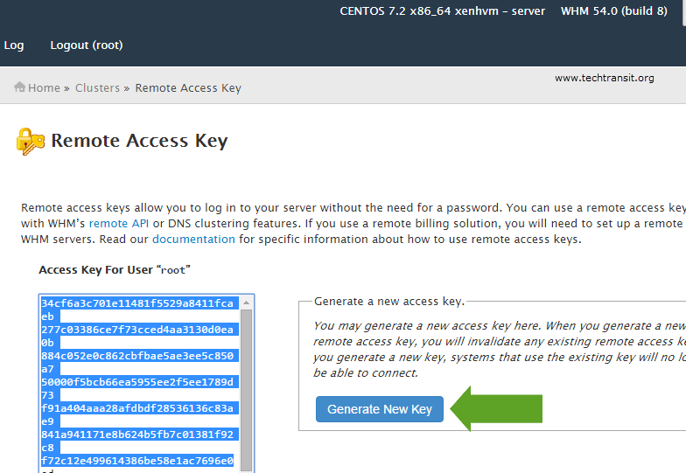Viewport: 686px width, 473px height.
Task: Click the www.techtransit.org watermark
Action: tap(604, 78)
